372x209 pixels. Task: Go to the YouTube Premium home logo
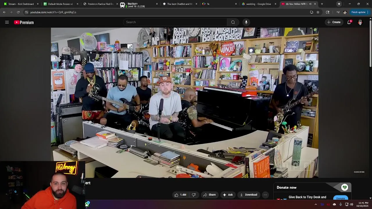tap(24, 22)
